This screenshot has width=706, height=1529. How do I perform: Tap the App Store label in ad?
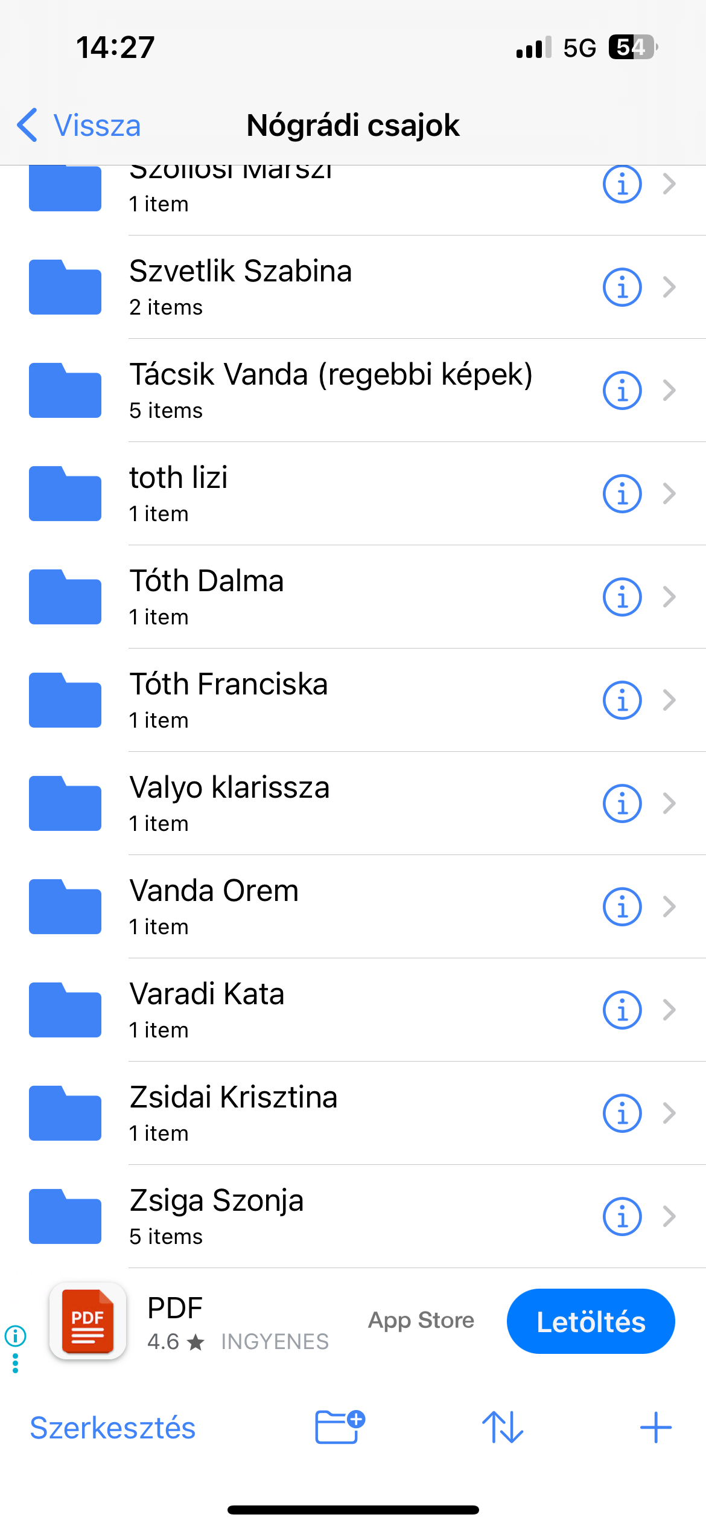(x=421, y=1321)
